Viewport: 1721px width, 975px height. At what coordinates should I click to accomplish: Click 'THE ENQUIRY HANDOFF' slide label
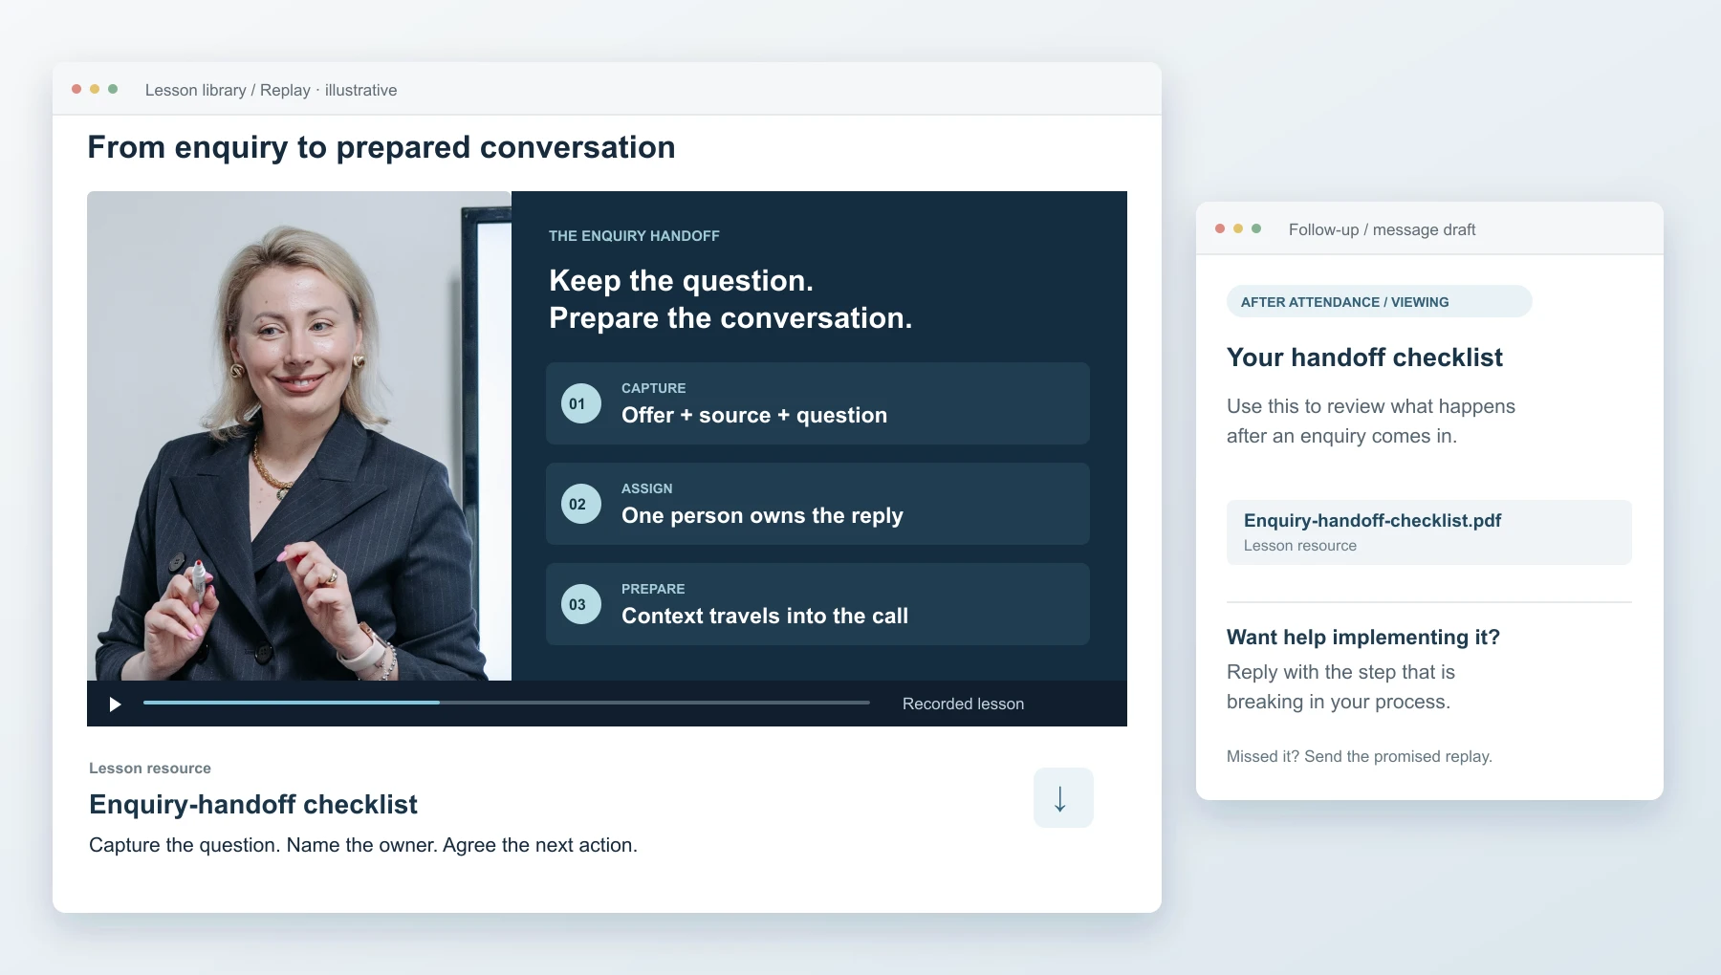634,236
